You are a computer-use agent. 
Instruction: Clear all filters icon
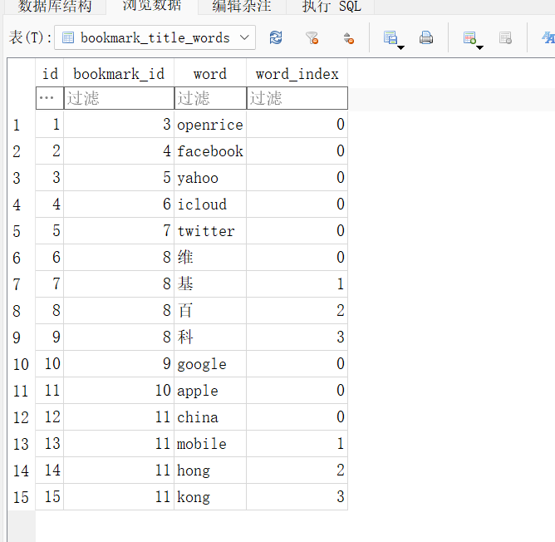312,37
